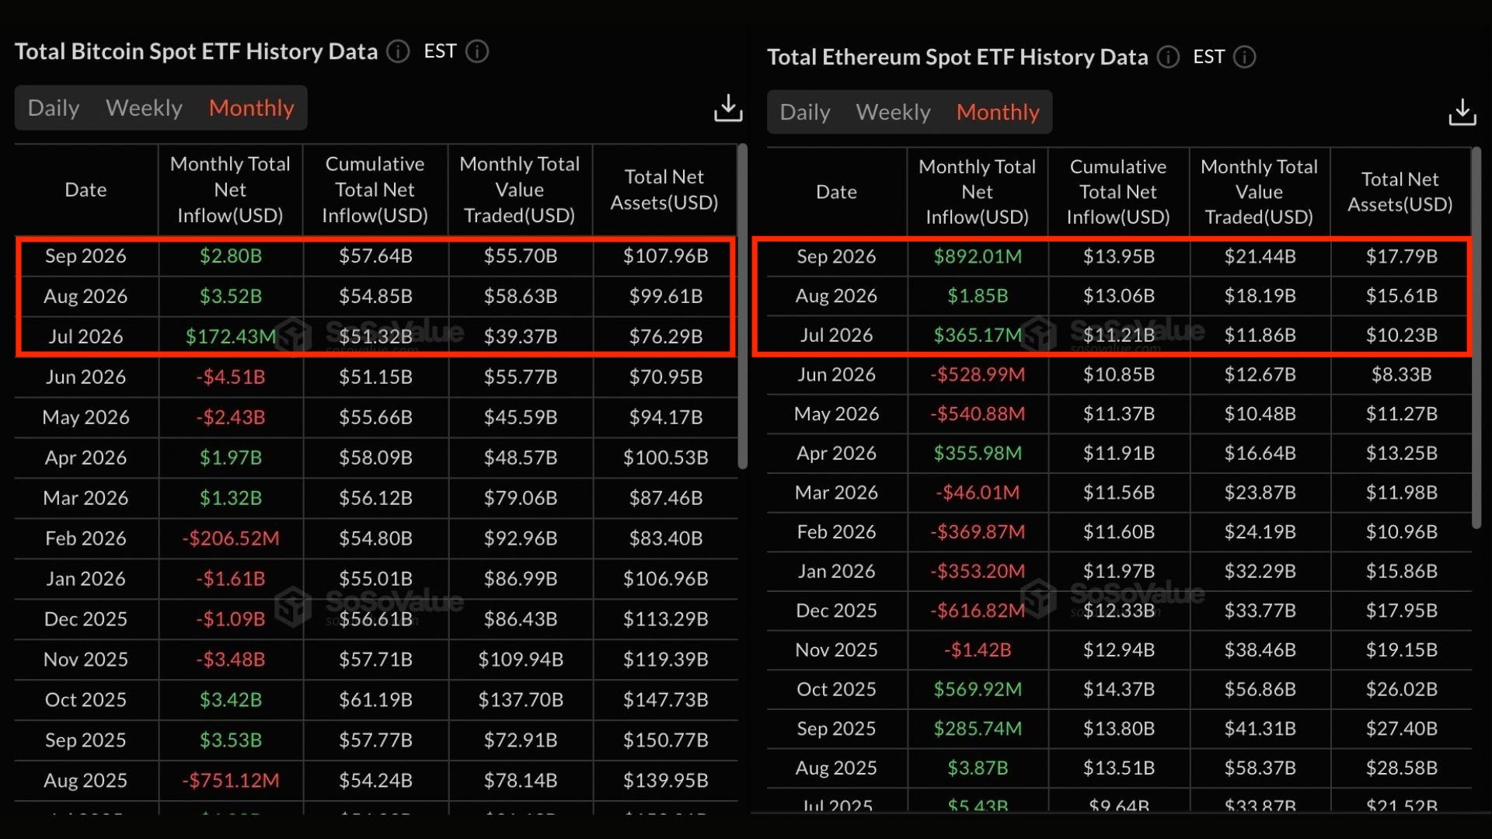This screenshot has height=839, width=1492.
Task: Click Bitcoin table Date column header
Action: coord(85,190)
